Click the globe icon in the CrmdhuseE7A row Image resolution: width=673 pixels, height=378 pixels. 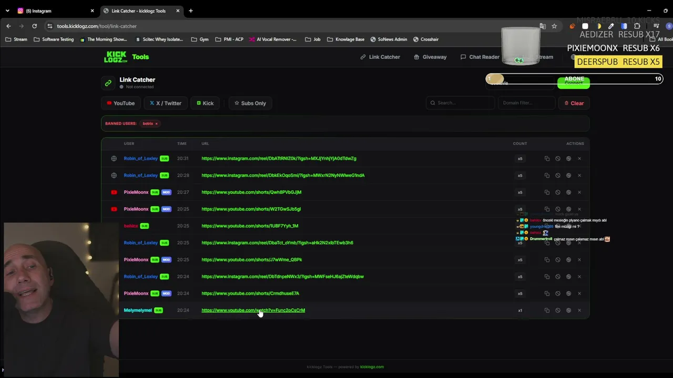tap(568, 293)
